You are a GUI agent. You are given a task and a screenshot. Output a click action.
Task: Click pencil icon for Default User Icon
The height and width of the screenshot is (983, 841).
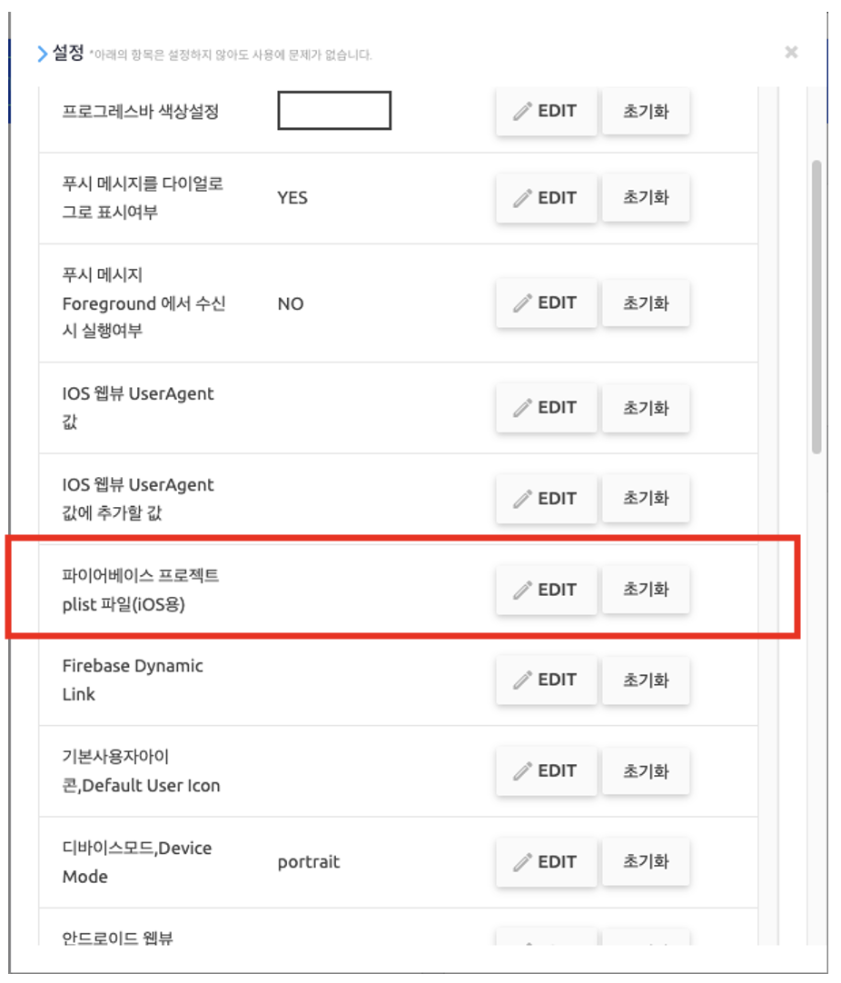[x=522, y=771]
